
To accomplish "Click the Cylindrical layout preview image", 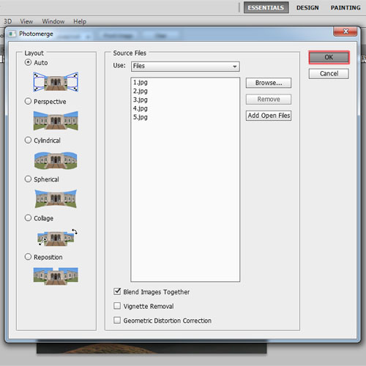I will [x=56, y=160].
